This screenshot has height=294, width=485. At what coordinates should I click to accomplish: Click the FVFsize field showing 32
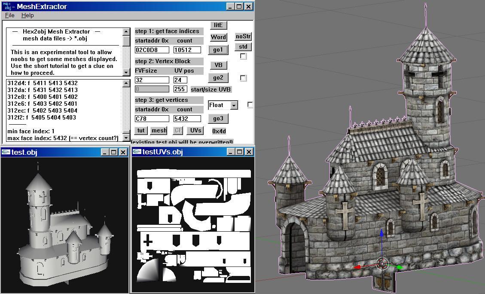pyautogui.click(x=152, y=80)
